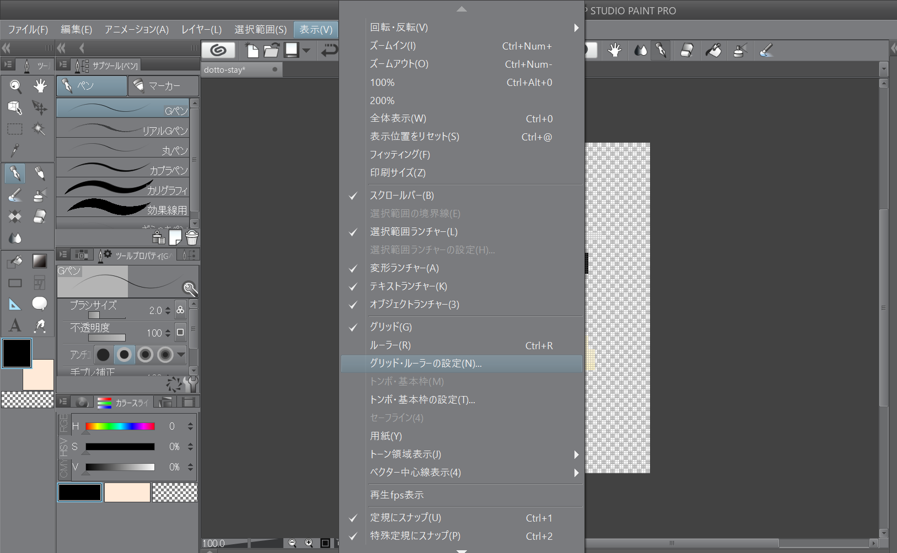Choose 再生fps表示 menu entry
The image size is (897, 553).
click(x=462, y=495)
